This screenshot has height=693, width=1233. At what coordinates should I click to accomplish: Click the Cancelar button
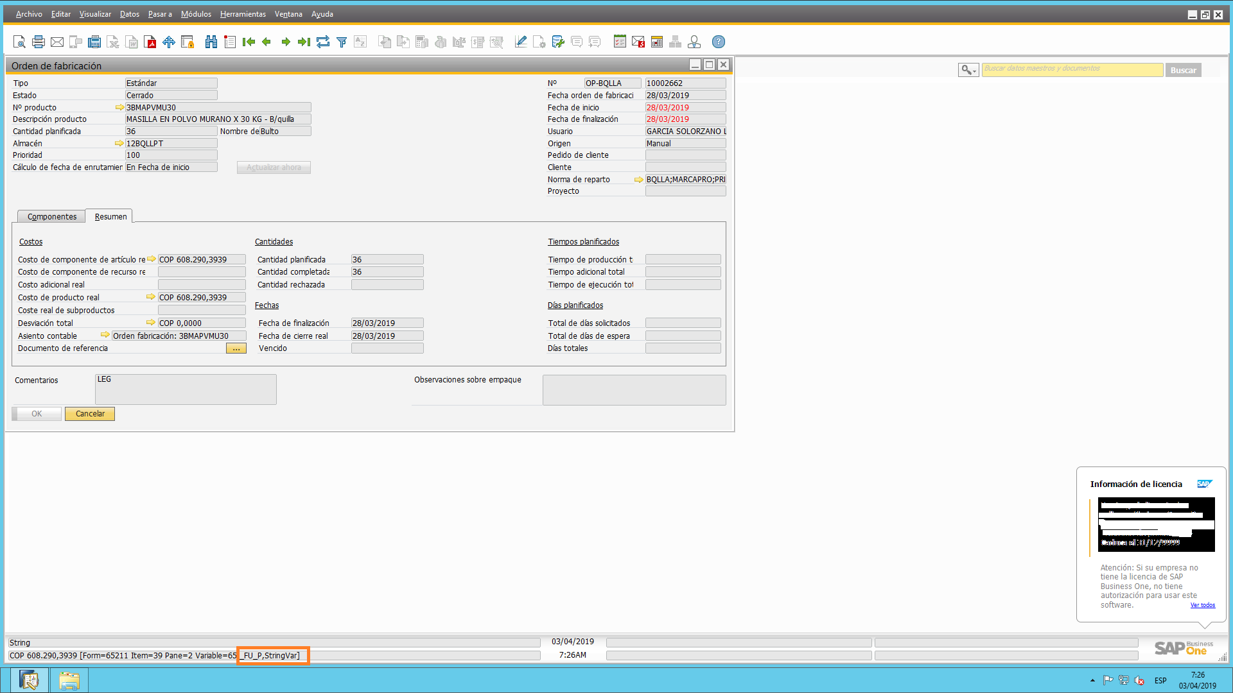(x=90, y=414)
